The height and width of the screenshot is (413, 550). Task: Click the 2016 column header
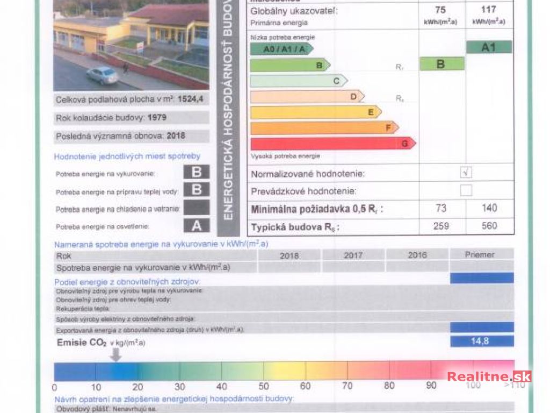coord(417,255)
